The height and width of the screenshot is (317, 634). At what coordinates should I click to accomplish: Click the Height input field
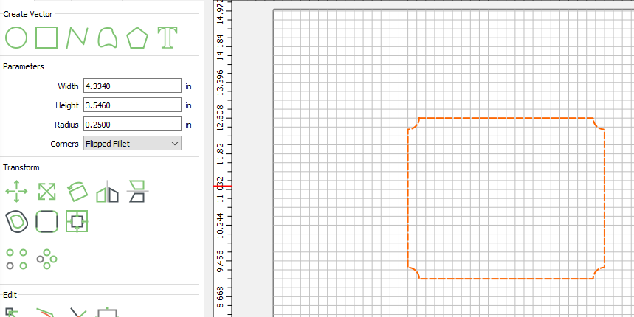click(x=132, y=105)
